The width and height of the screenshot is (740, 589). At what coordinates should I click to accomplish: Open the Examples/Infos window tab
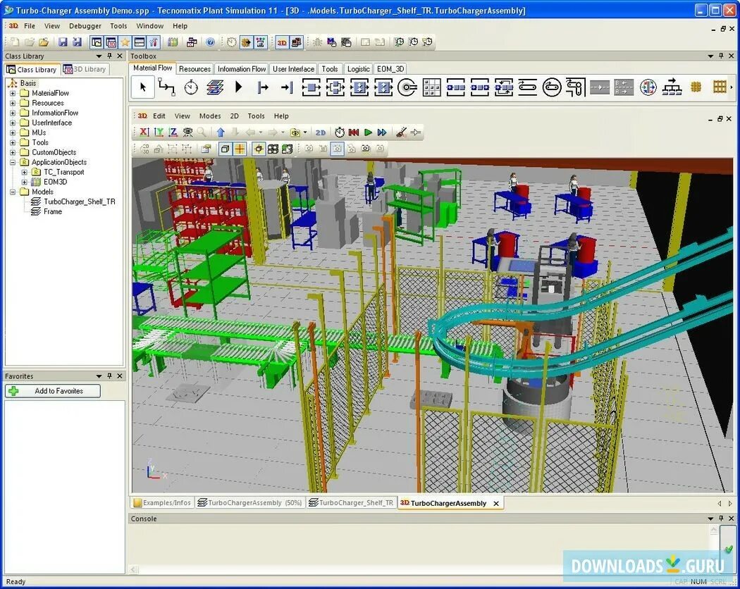pyautogui.click(x=162, y=503)
